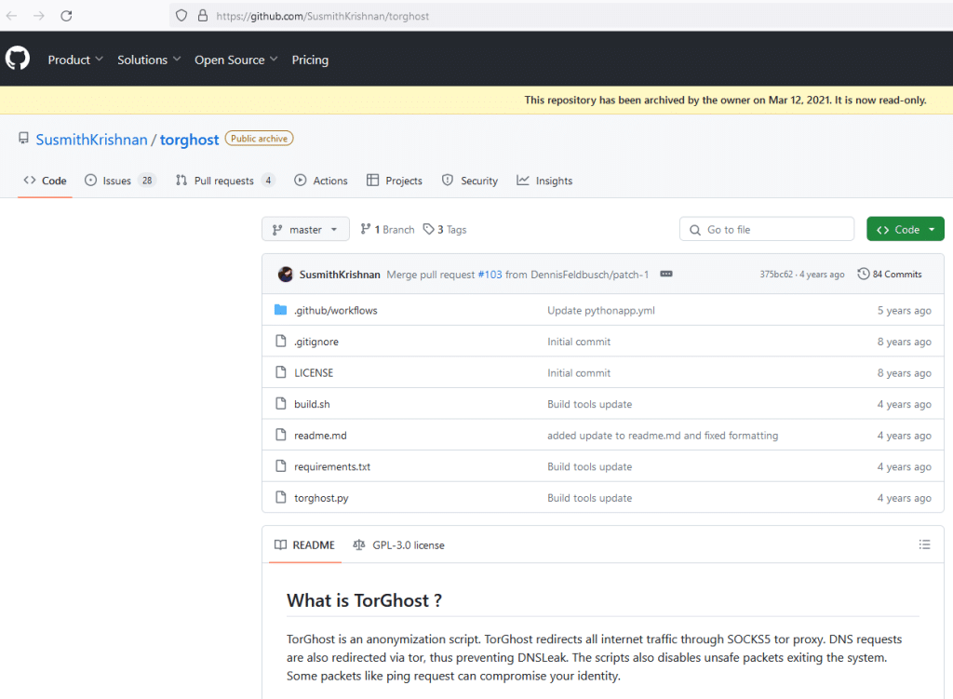This screenshot has height=699, width=953.
Task: Click the Public archive badge
Action: click(259, 139)
